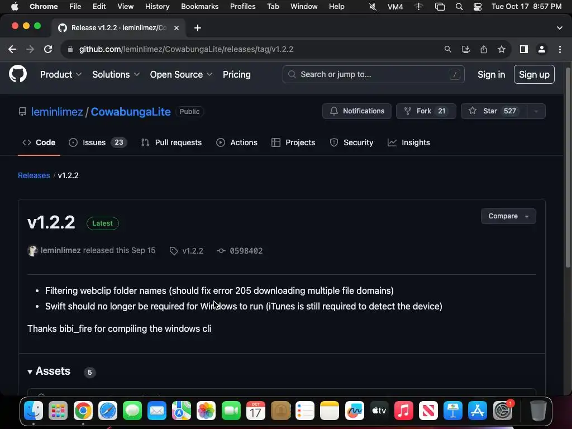Toggle the Chrome side panel icon

(524, 49)
